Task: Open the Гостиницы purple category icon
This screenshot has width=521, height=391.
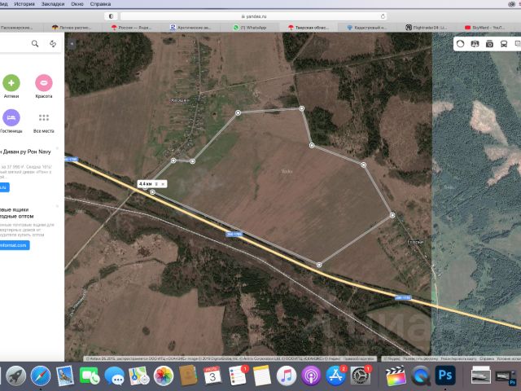Action: [11, 117]
